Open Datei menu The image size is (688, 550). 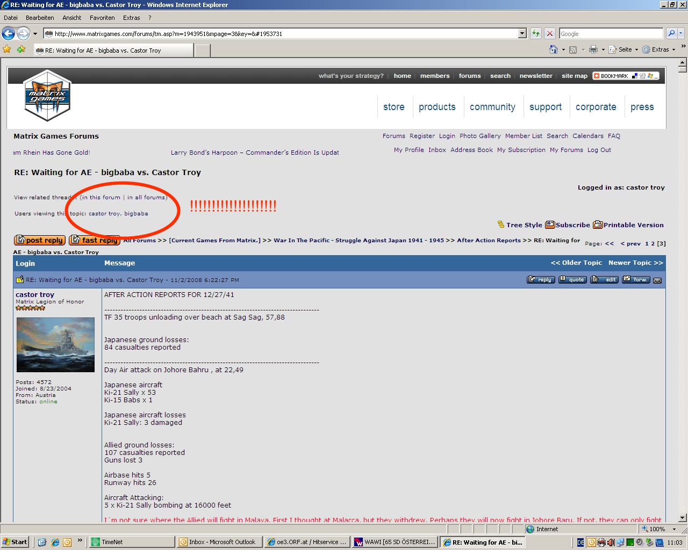point(11,18)
